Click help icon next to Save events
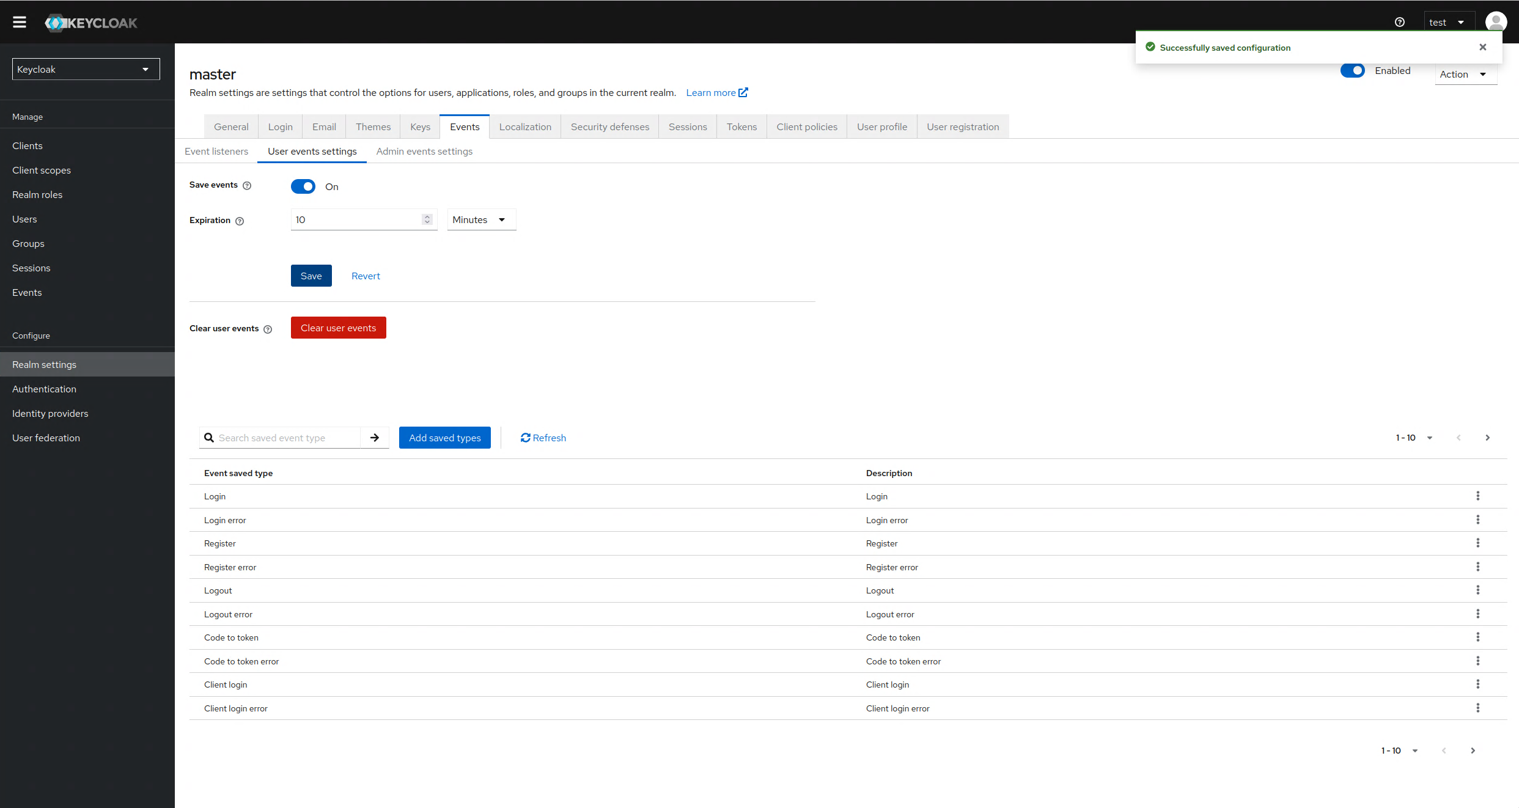The image size is (1519, 808). (x=247, y=186)
